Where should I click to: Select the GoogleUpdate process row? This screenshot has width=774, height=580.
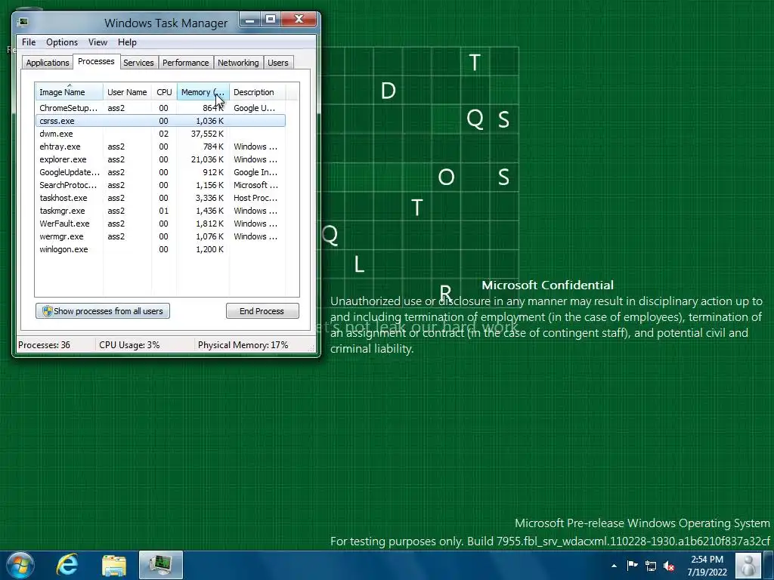coord(160,172)
